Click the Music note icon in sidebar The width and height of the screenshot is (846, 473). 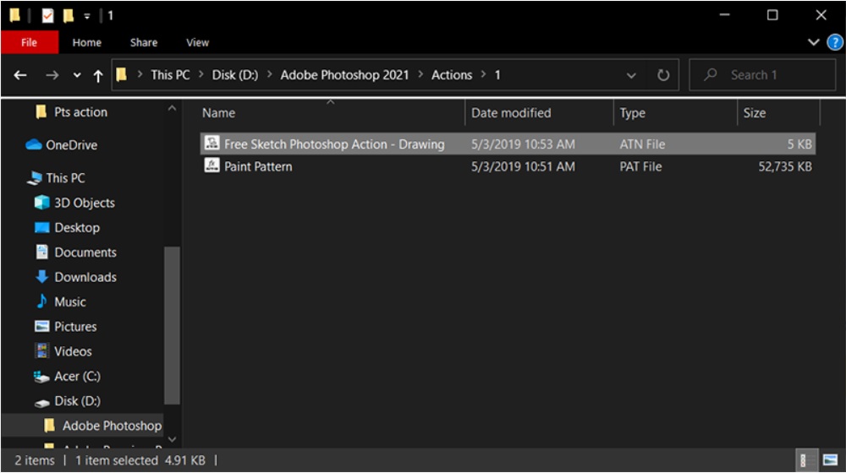tap(41, 302)
